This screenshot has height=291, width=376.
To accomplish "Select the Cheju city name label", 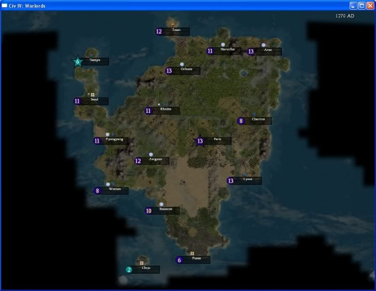I will (146, 268).
